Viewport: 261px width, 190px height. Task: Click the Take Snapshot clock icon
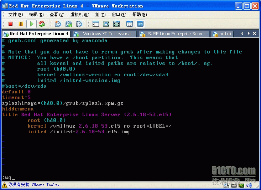[58, 24]
